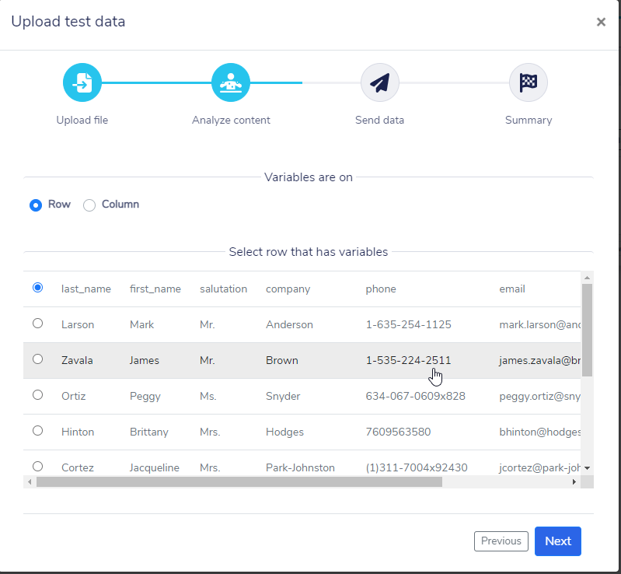Click the 'Summary' step label
621x574 pixels.
pyautogui.click(x=529, y=120)
